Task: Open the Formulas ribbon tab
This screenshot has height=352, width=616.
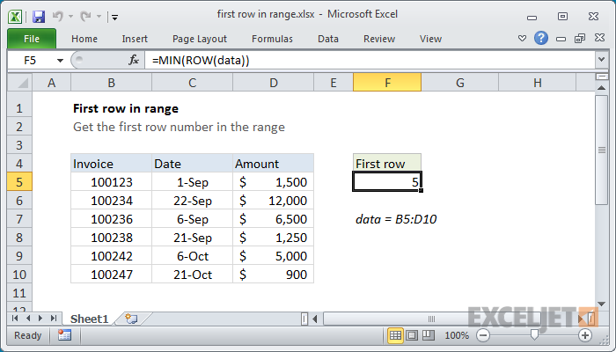Action: pyautogui.click(x=272, y=39)
